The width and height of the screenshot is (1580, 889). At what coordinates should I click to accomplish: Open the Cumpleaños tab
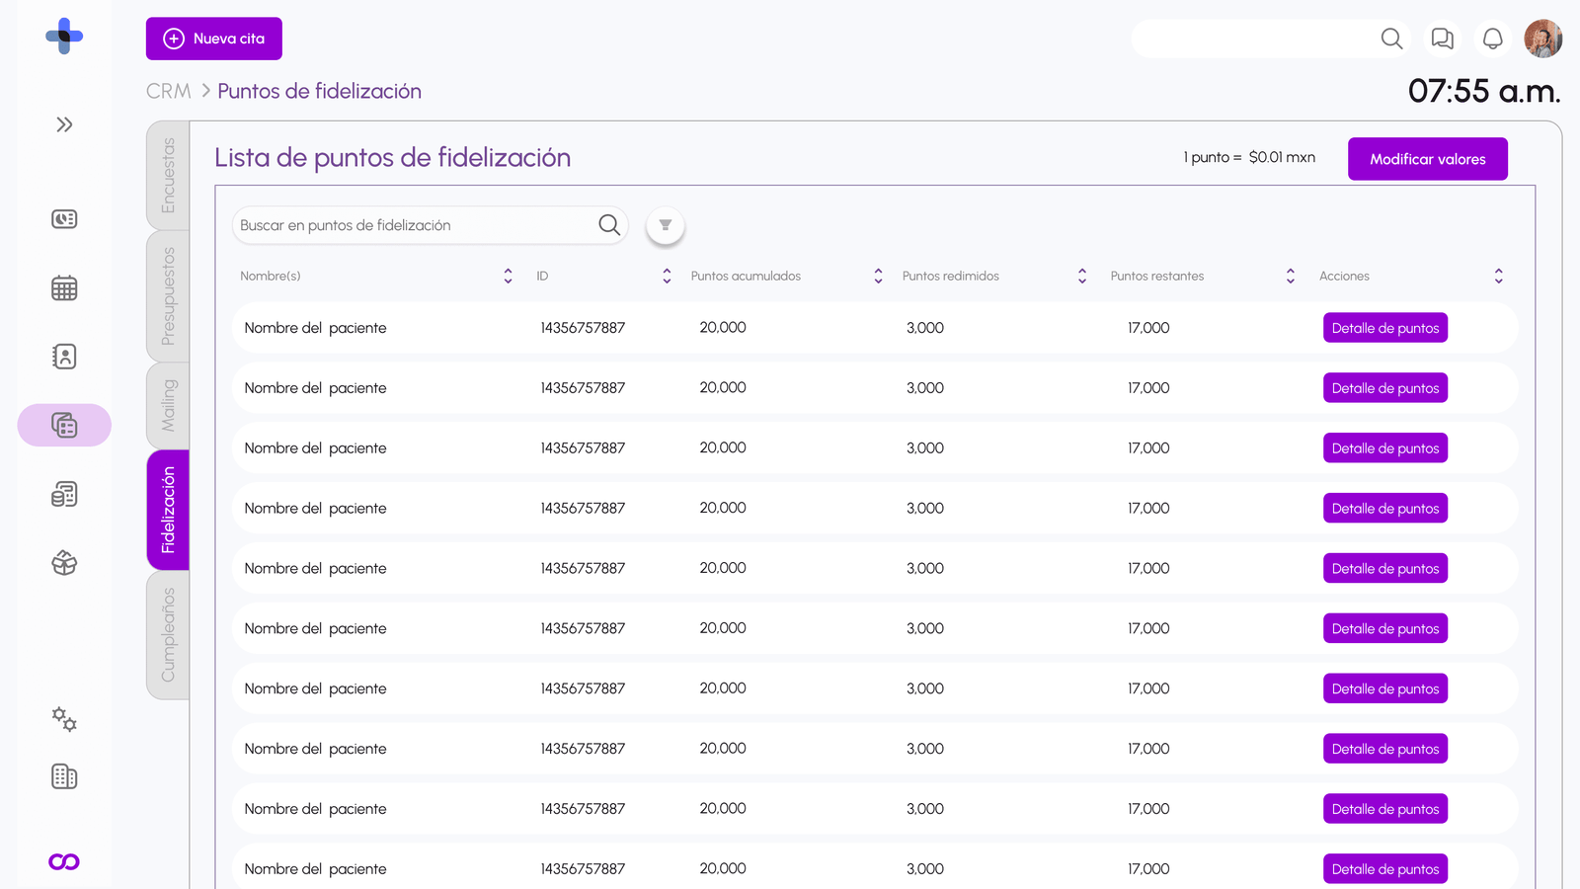(168, 635)
